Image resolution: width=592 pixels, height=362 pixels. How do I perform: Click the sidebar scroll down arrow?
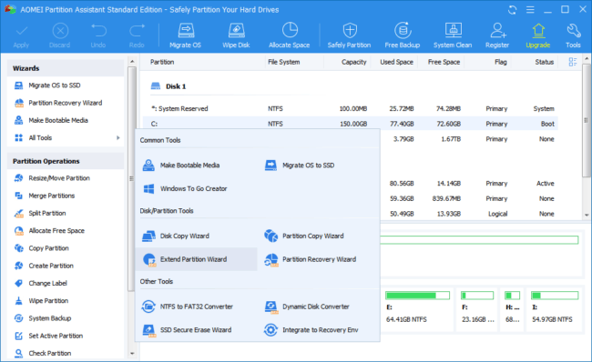point(132,354)
